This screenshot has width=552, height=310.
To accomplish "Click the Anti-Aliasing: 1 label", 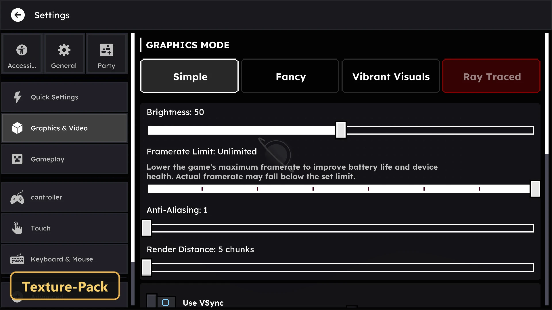I will click(177, 210).
